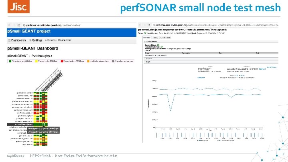Click the range timeline strip below the throughput graph
The width and height of the screenshot is (288, 162).
(x=210, y=135)
